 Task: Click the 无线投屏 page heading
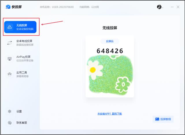pyautogui.click(x=110, y=28)
